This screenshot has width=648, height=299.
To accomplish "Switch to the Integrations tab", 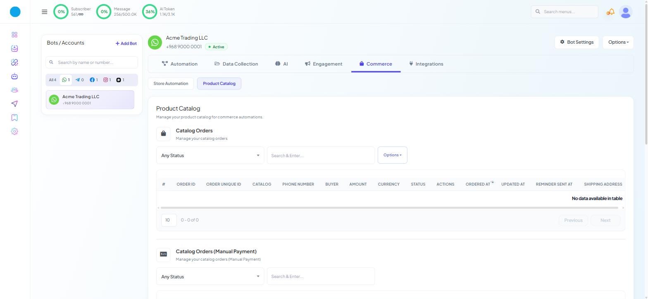I will tap(426, 64).
